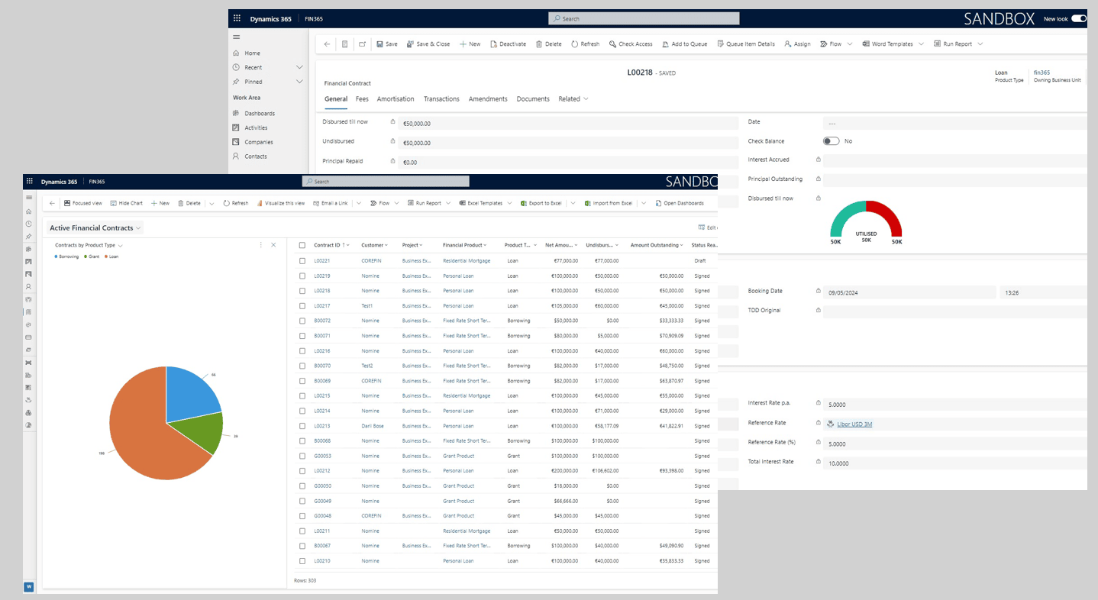Tick the checkbox for contract B00072
Image resolution: width=1098 pixels, height=600 pixels.
click(x=302, y=321)
